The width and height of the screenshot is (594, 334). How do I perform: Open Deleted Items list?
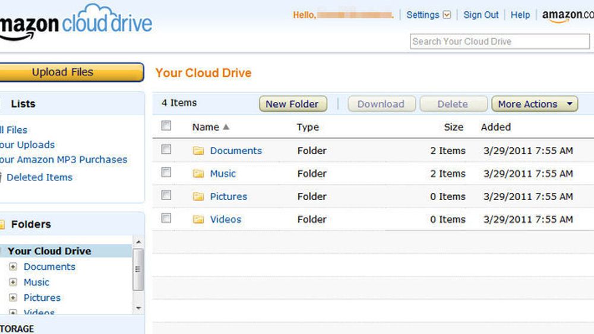pos(39,177)
